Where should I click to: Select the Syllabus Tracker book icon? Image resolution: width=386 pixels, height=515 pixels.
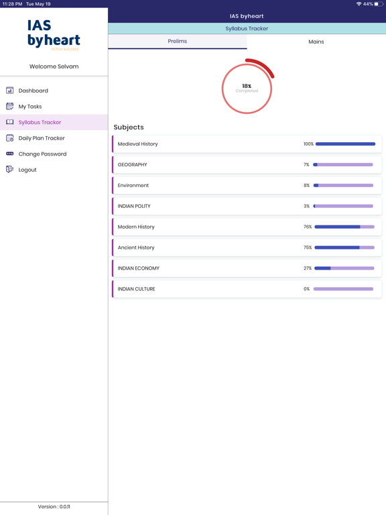click(10, 122)
